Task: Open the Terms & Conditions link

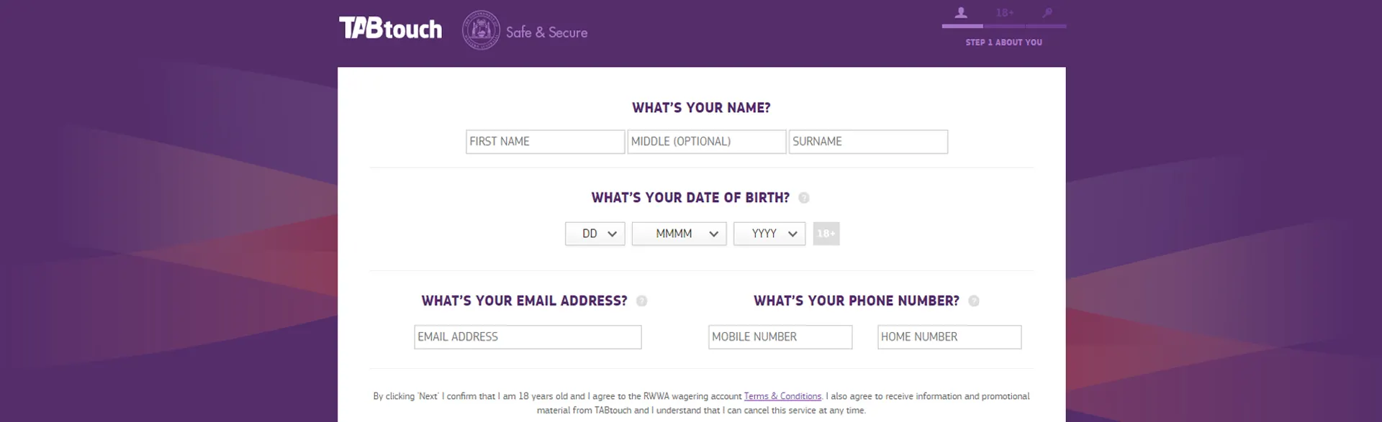Action: tap(782, 396)
